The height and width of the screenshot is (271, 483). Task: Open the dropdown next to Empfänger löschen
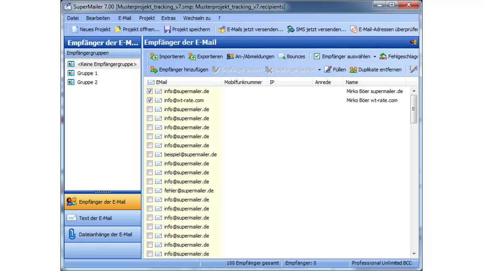(320, 69)
